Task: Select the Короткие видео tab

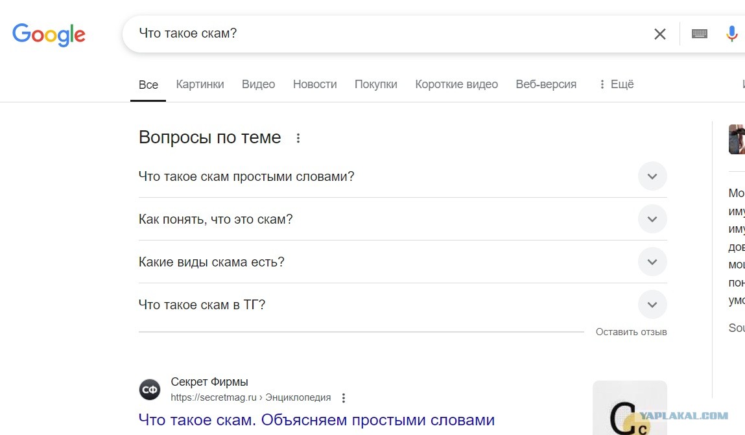Action: [x=456, y=84]
